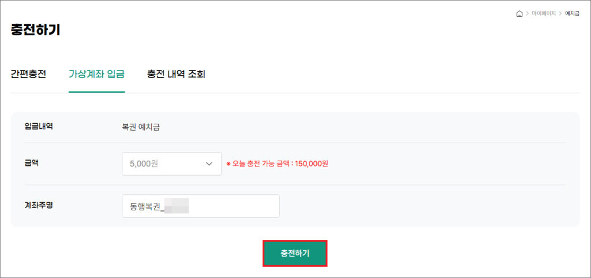Click the arrow separator after the home icon
The height and width of the screenshot is (278, 591).
click(527, 14)
